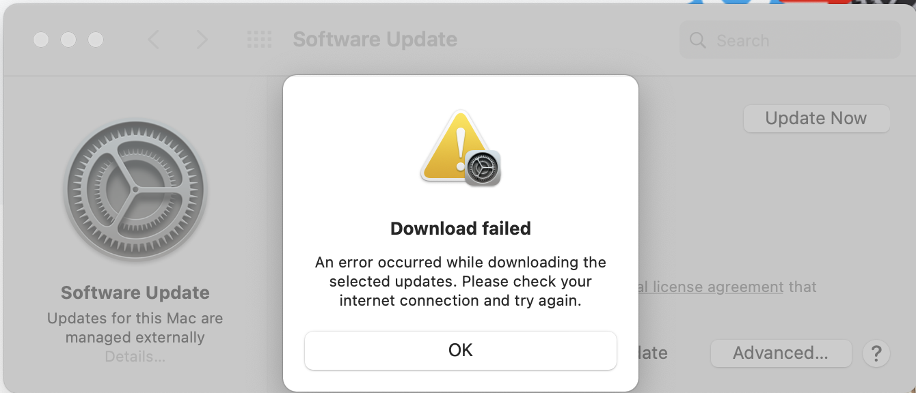Viewport: 916px width, 393px height.
Task: Click the Update Now button
Action: [816, 118]
